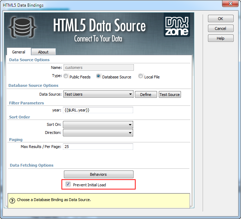Click the Cancel button
The width and height of the screenshot is (241, 219).
click(x=221, y=28)
